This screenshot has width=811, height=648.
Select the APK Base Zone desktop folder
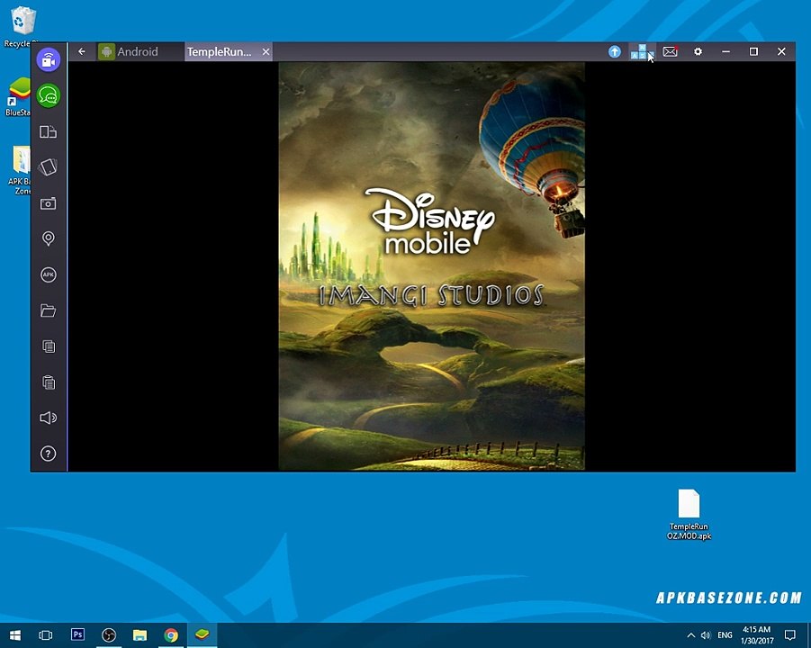pos(20,171)
